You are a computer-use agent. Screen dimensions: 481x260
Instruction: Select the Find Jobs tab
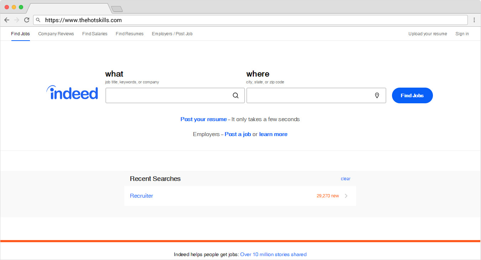[20, 34]
